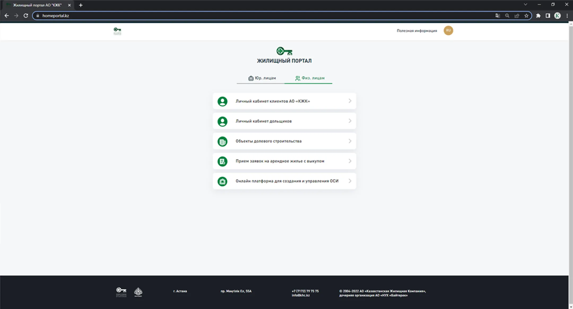Click the footer address пр. Мәңгілік Ел, 55А

click(236, 291)
